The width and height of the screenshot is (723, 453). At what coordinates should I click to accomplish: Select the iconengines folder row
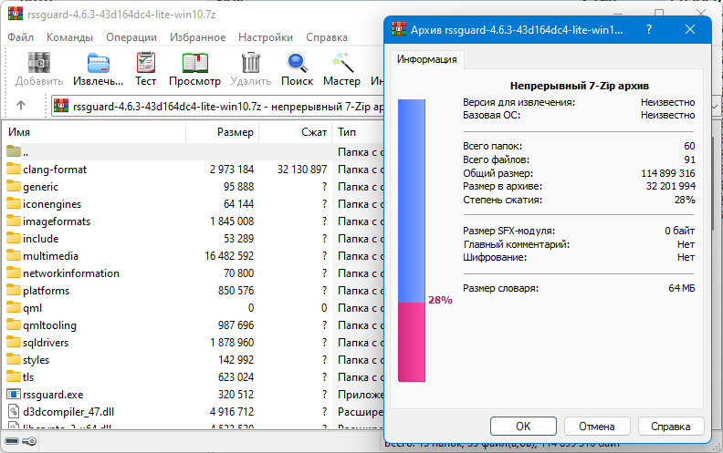coord(193,204)
